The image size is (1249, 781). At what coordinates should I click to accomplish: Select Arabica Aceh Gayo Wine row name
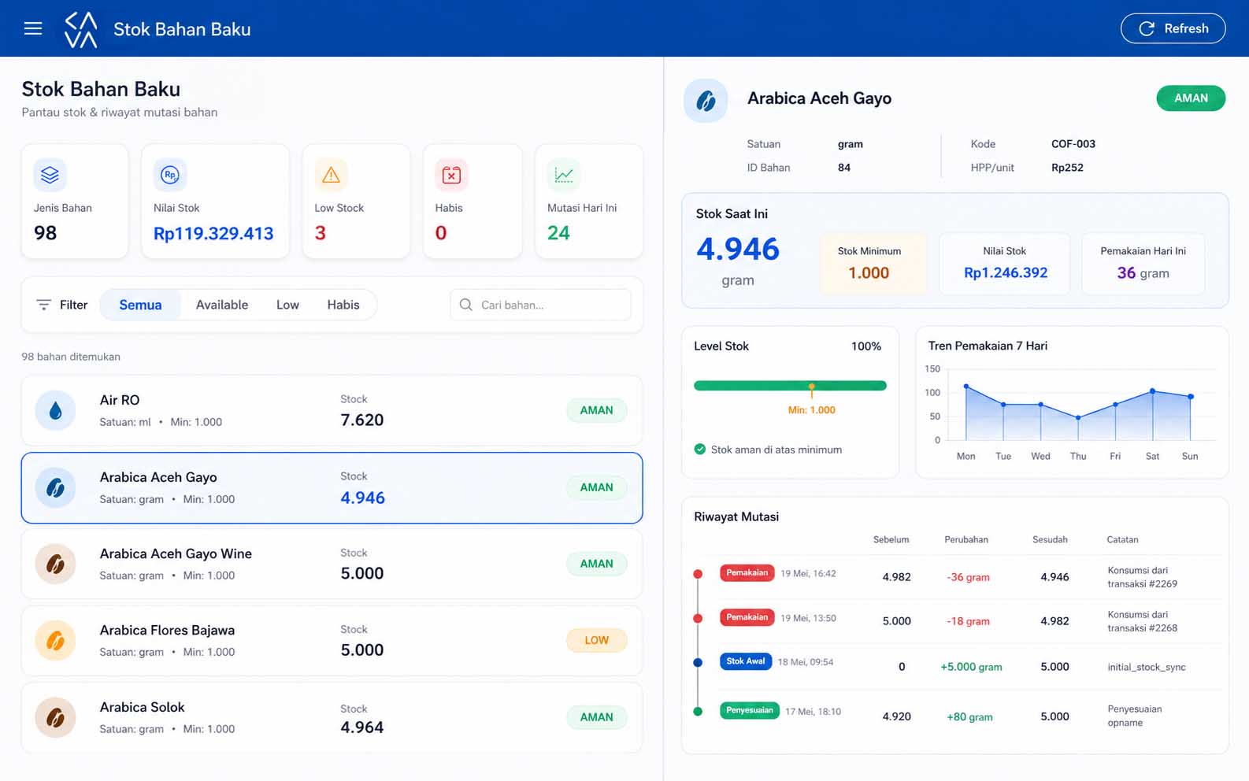point(176,553)
